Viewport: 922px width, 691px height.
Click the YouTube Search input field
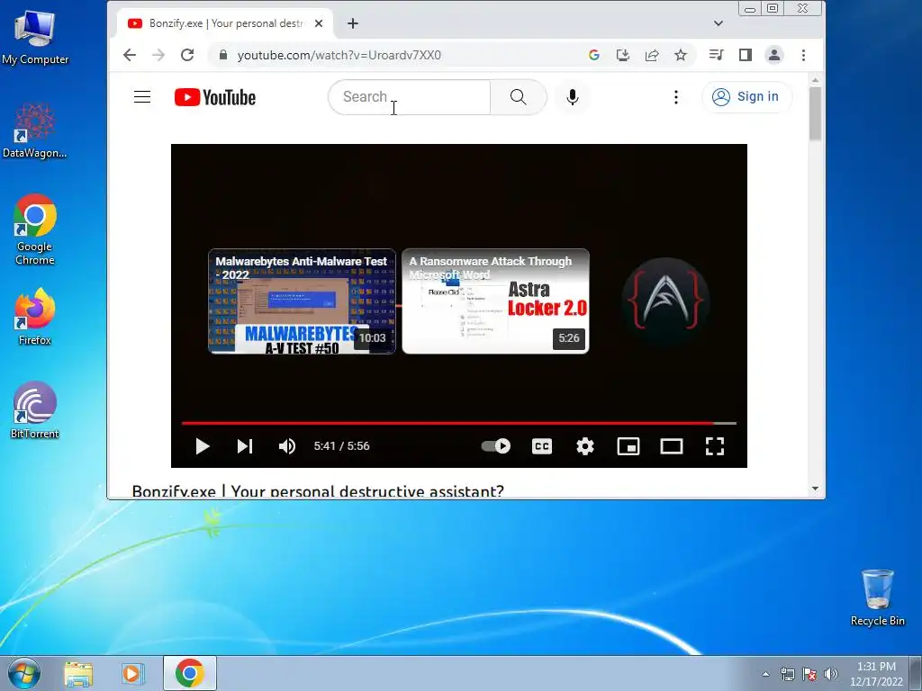(x=410, y=97)
